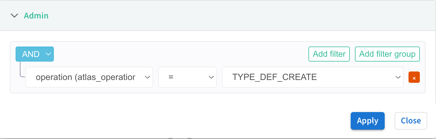Click the TYPE_DEF_CREATE text
Viewport: 436px width, 139px height.
tap(274, 77)
